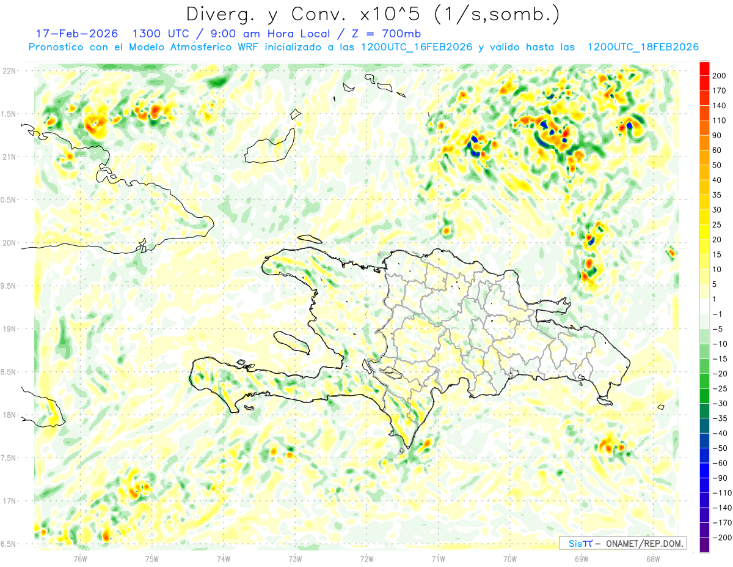Viewport: 733px width, 567px height.
Task: Click the '20N' latitude label
Action: [x=9, y=243]
